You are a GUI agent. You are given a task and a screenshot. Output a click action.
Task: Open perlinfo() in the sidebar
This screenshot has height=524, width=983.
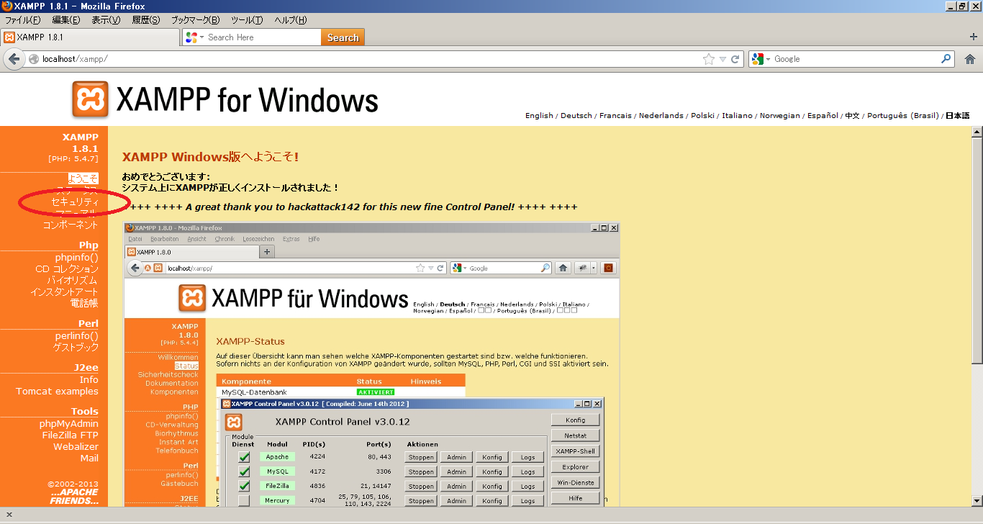77,335
